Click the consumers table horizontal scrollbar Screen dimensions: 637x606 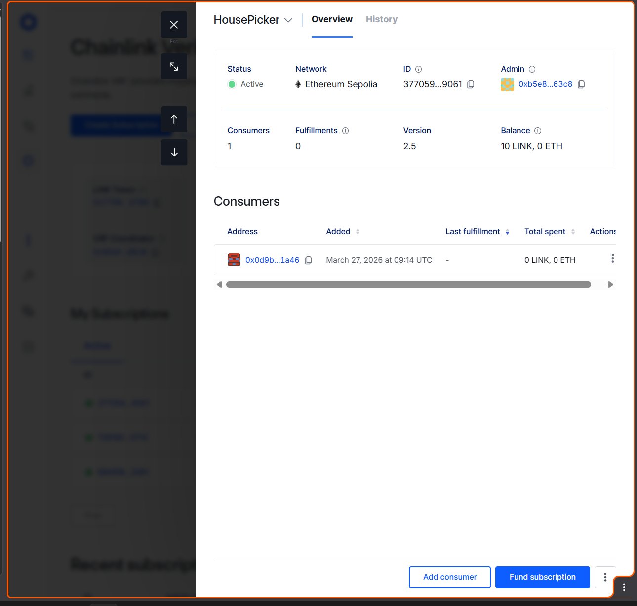(x=408, y=285)
